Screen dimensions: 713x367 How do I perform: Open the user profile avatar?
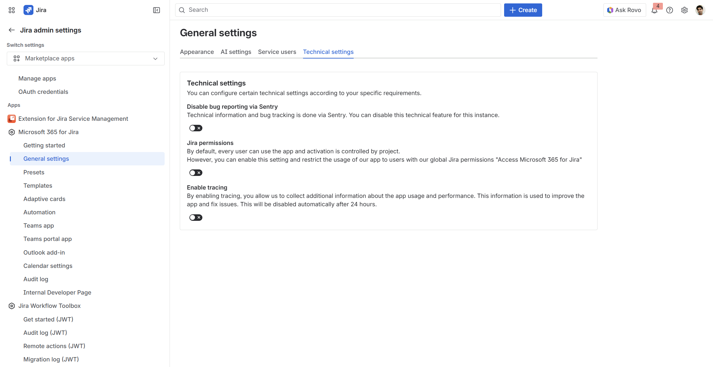[x=700, y=10]
